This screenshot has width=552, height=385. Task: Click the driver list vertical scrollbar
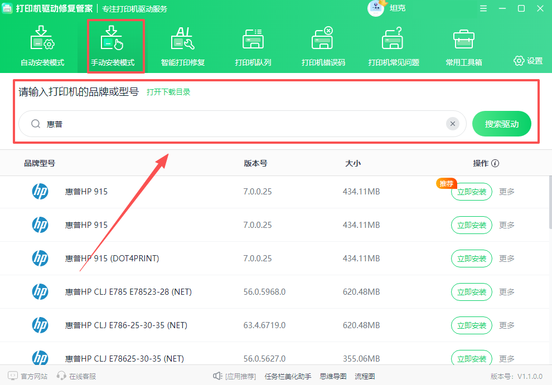[x=550, y=202]
